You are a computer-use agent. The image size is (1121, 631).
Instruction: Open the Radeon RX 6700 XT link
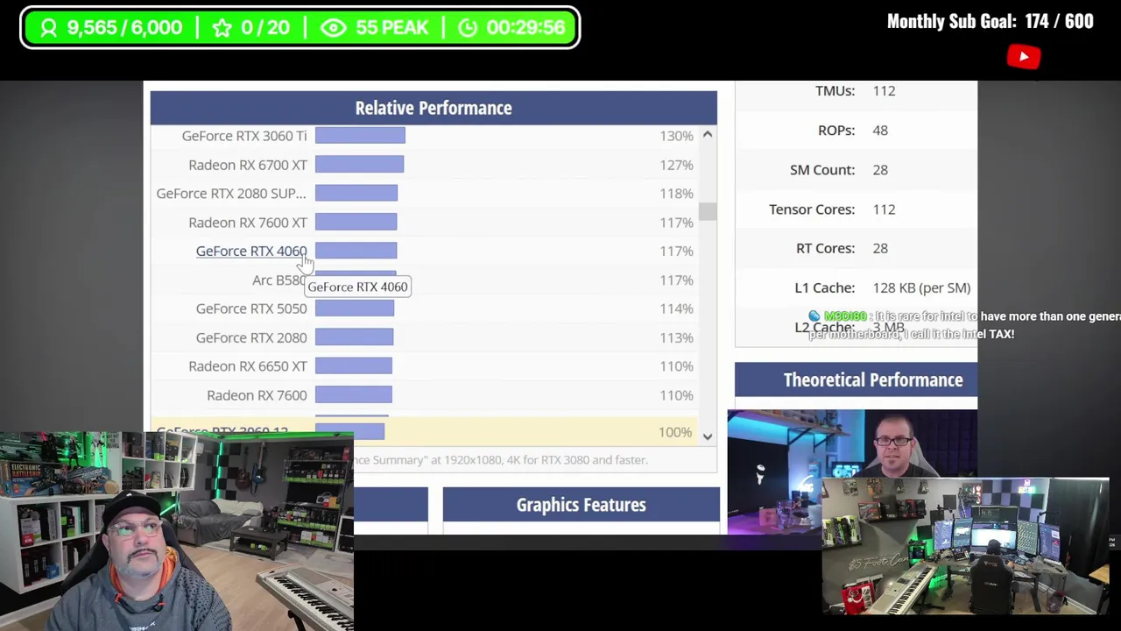248,165
